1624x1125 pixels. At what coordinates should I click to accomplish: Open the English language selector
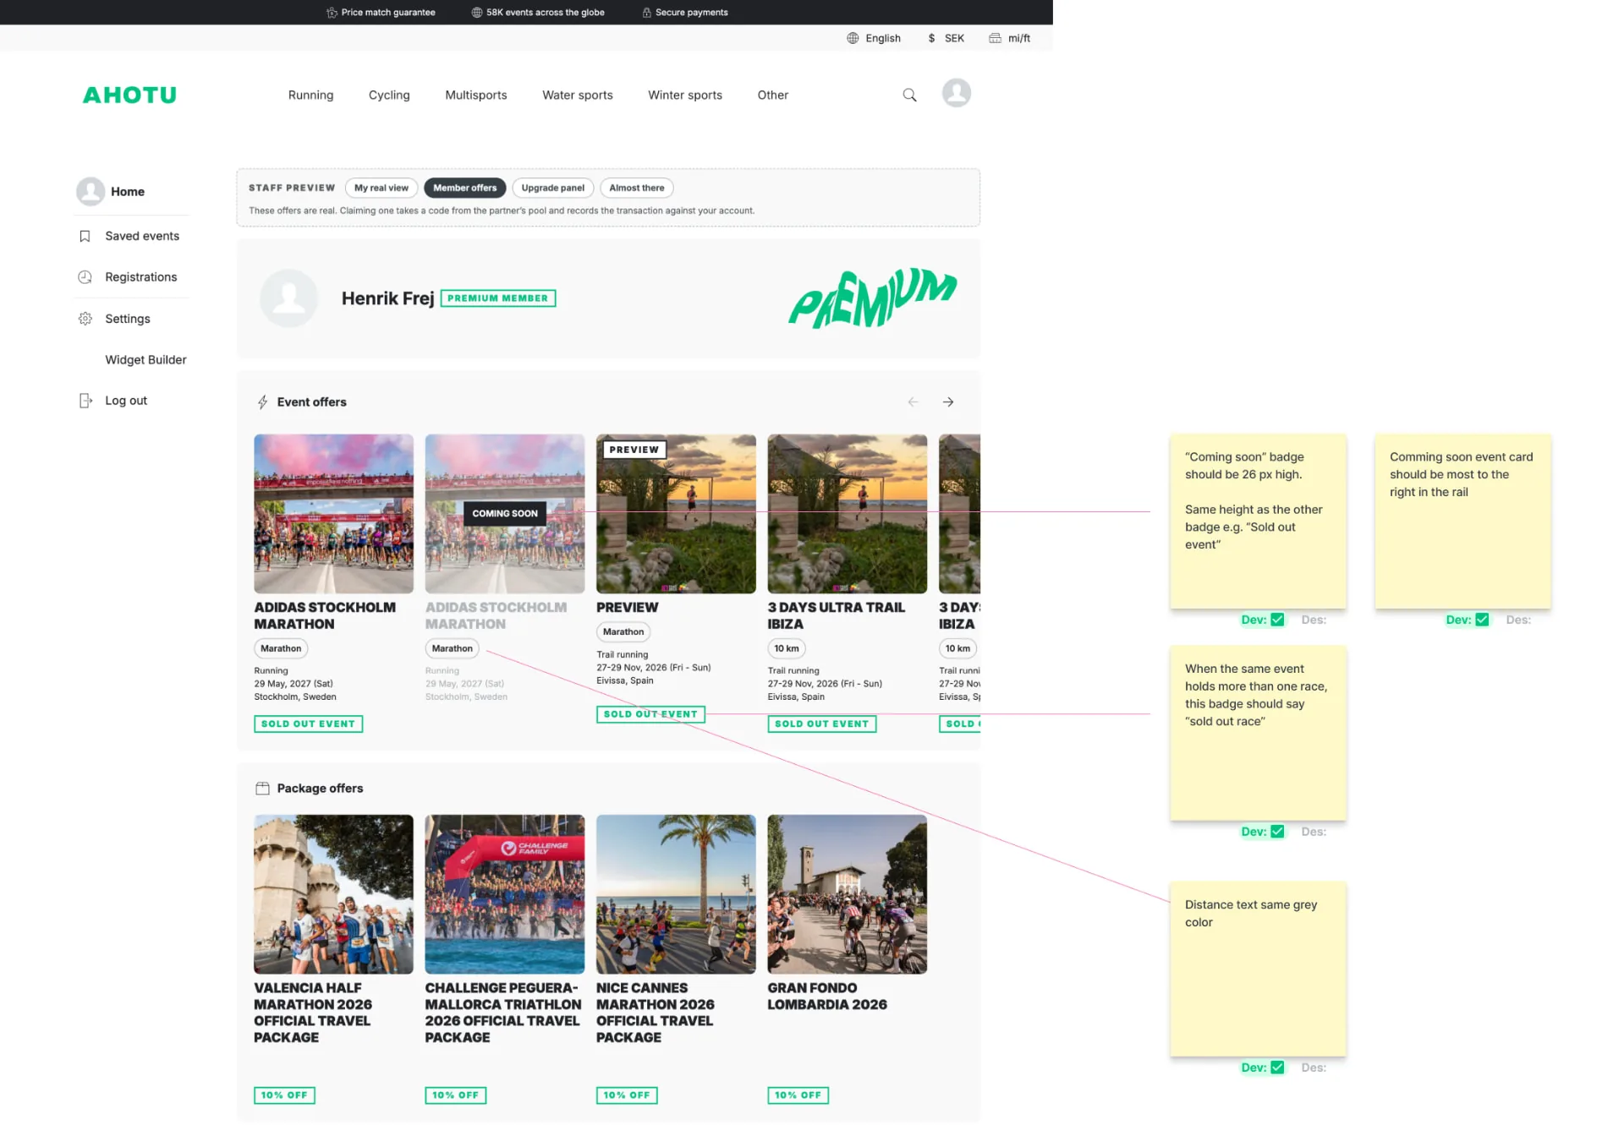pyautogui.click(x=874, y=38)
